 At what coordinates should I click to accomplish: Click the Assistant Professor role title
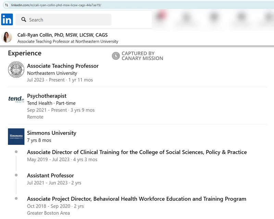click(x=50, y=175)
